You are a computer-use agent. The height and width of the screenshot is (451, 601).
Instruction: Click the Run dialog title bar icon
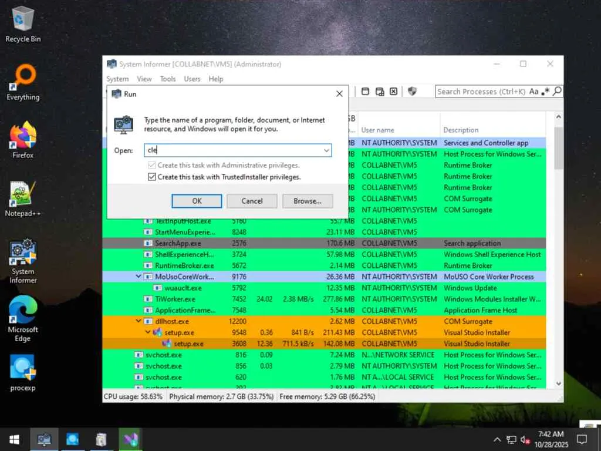click(117, 94)
